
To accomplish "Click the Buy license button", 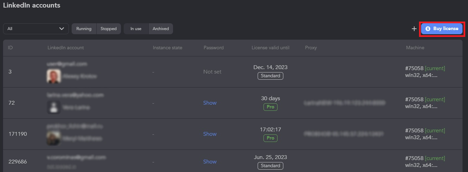I will pyautogui.click(x=442, y=29).
